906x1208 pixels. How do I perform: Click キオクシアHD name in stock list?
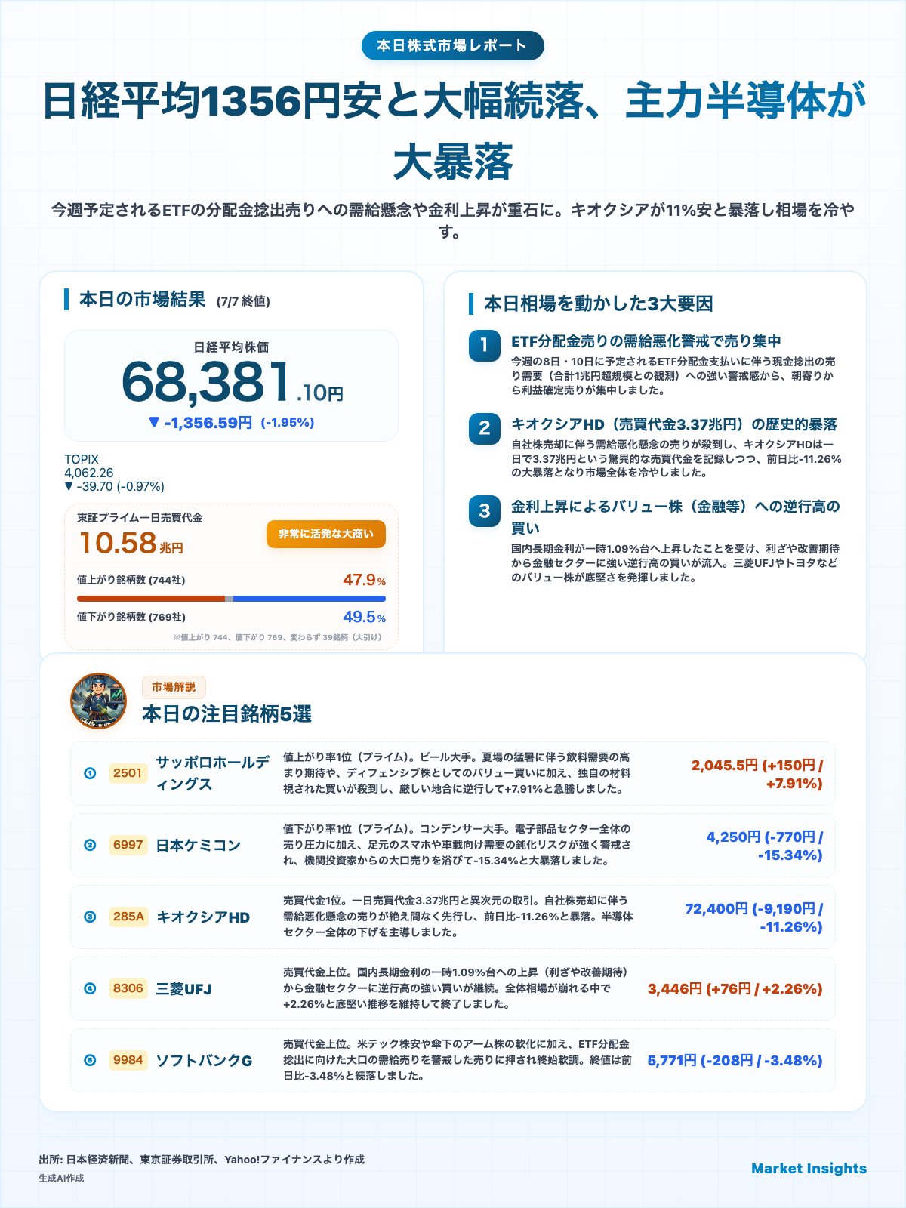[x=202, y=917]
